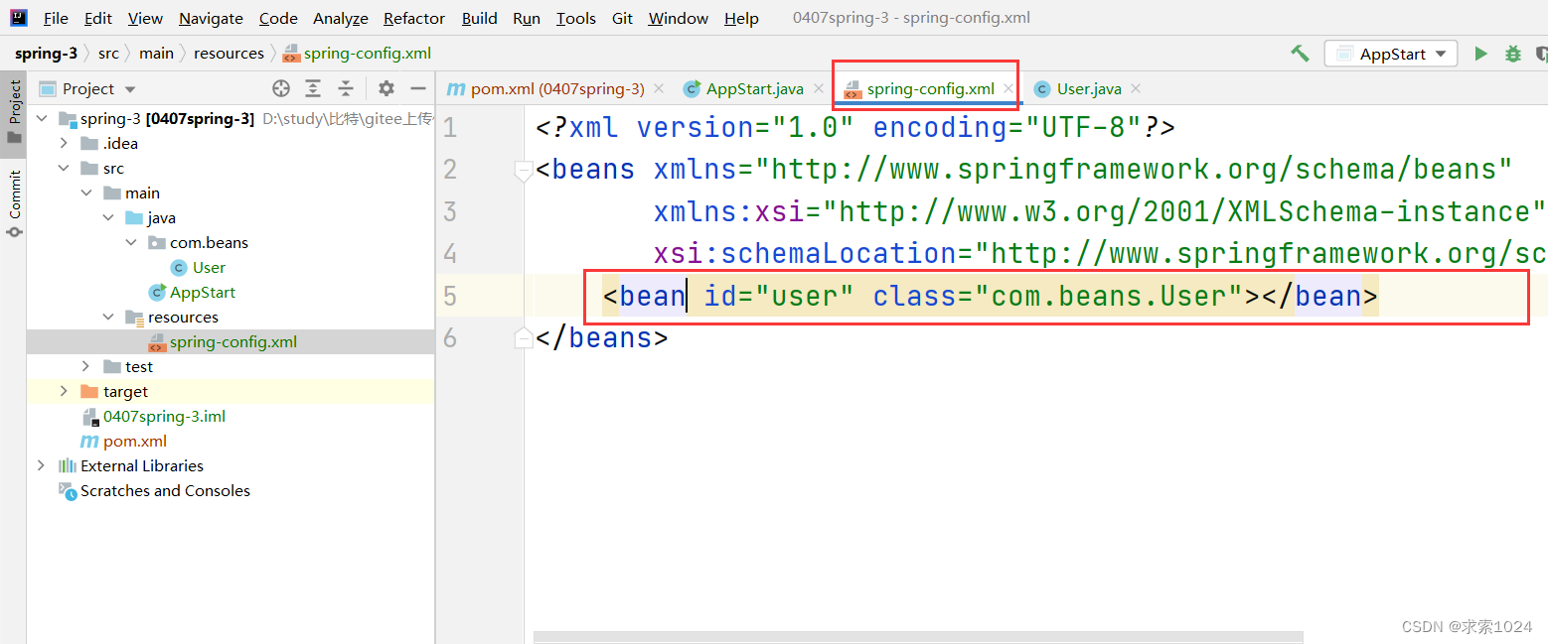Run AppStart with the green play icon
The image size is (1548, 644).
tap(1480, 54)
